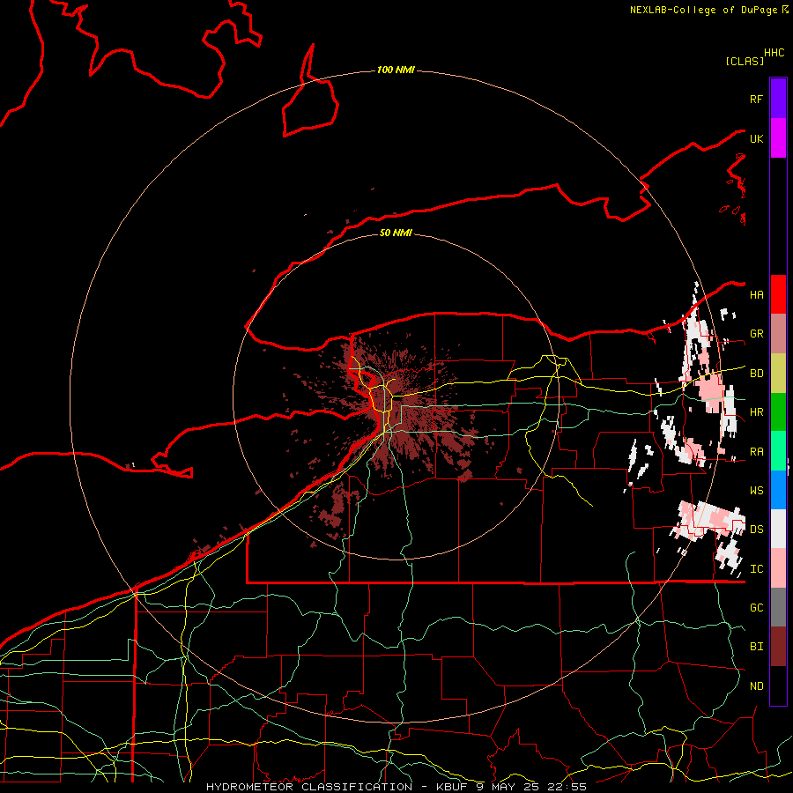Pick the "RA" legend label
The image size is (793, 793).
click(756, 452)
